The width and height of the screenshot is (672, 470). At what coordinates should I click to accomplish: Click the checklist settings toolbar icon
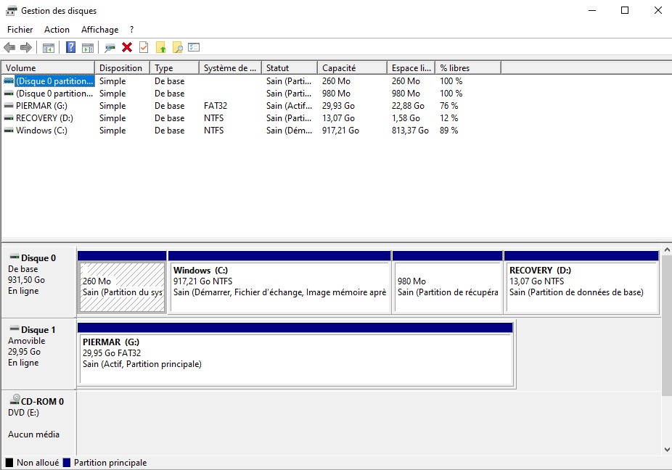pos(194,47)
